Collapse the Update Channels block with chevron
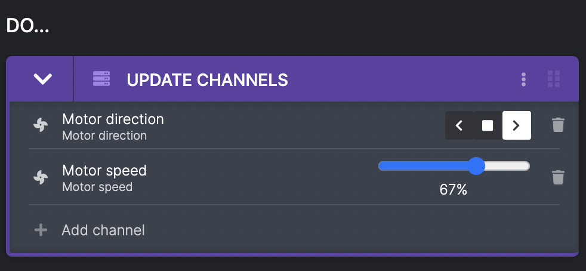This screenshot has width=586, height=271. (42, 79)
